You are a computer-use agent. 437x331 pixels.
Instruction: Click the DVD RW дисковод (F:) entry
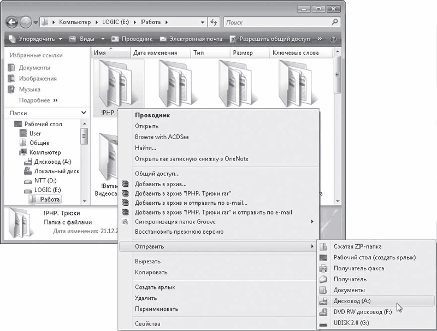click(x=363, y=312)
